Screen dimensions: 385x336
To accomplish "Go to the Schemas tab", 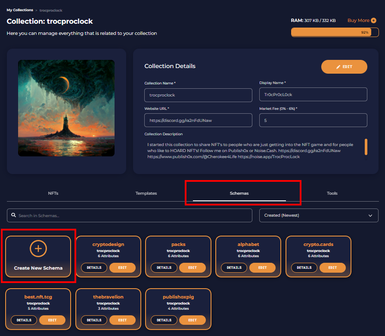I will (x=239, y=193).
